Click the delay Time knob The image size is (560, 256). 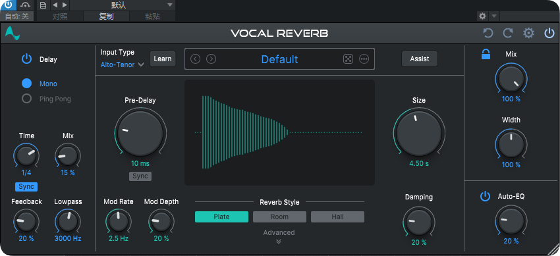point(26,155)
